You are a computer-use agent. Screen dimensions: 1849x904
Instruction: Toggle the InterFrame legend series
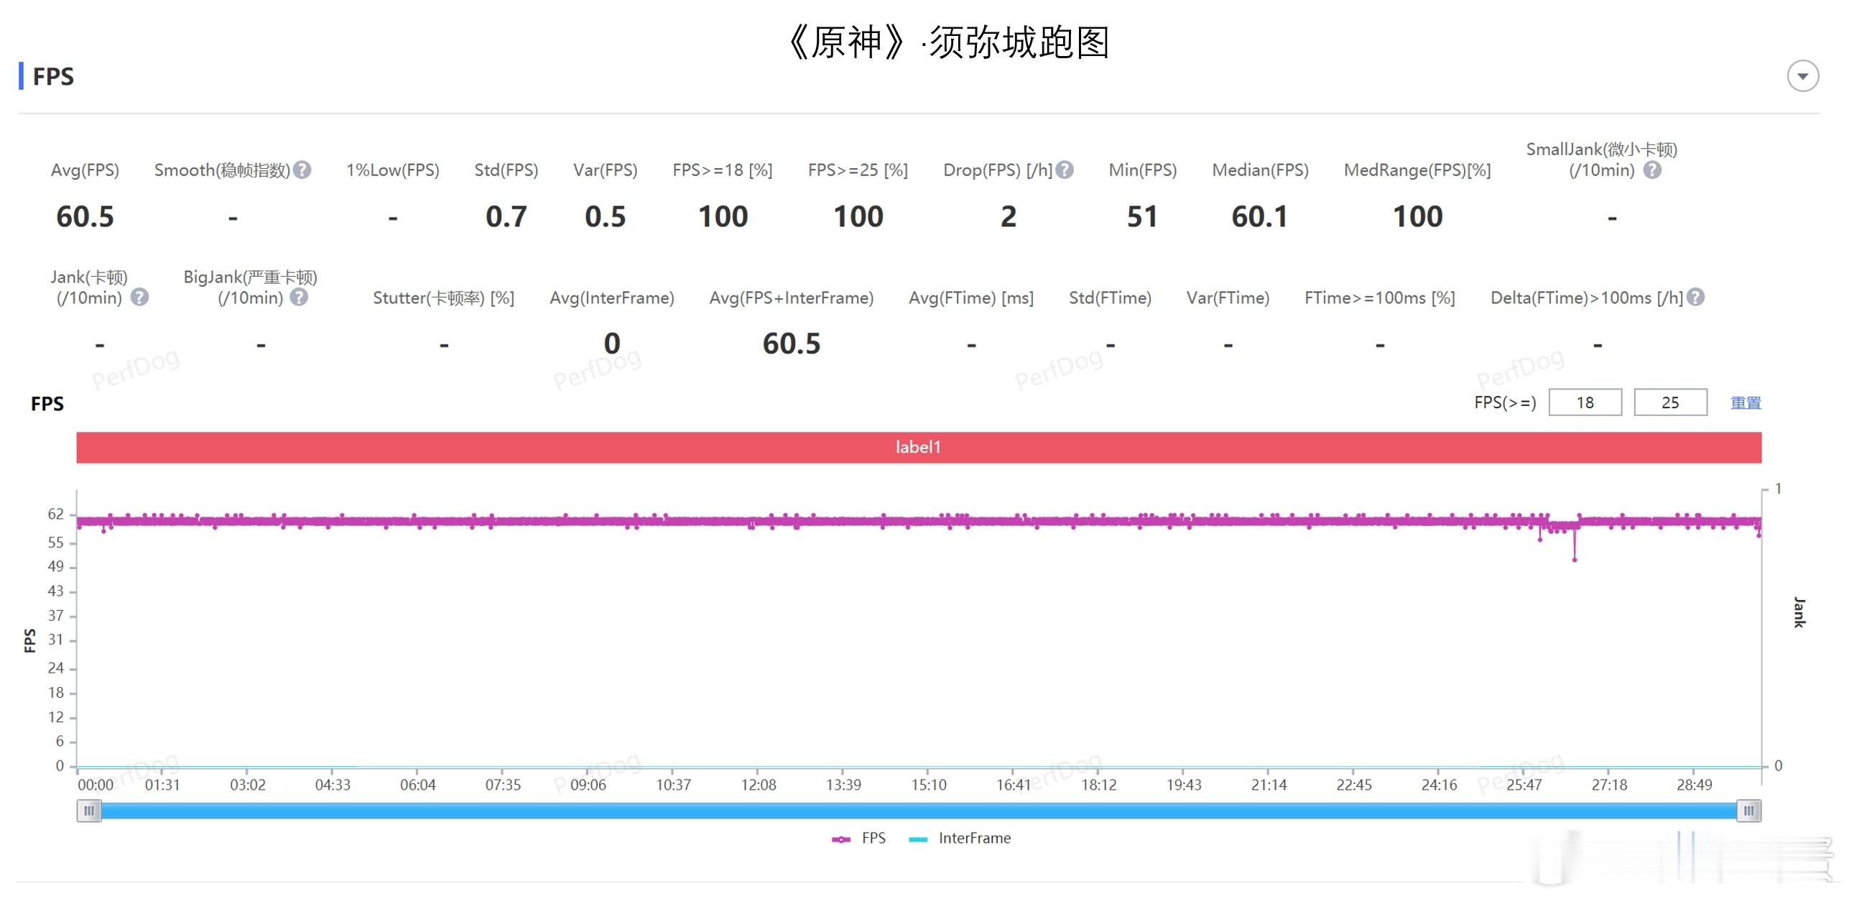[x=960, y=838]
